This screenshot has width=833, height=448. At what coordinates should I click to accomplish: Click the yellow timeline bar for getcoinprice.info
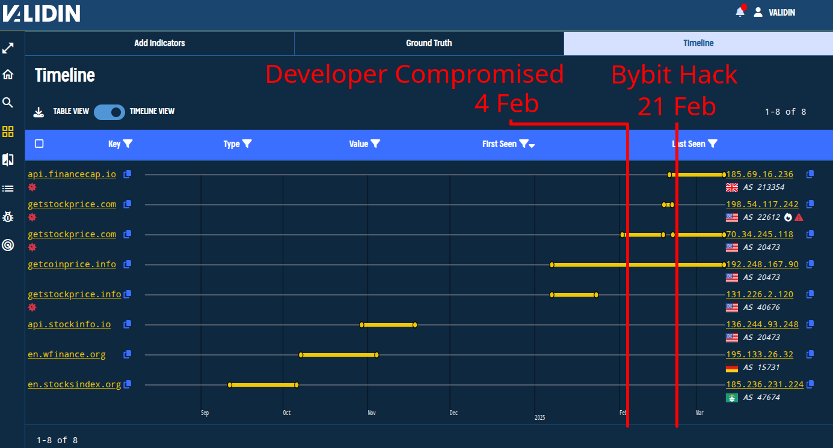pos(638,264)
